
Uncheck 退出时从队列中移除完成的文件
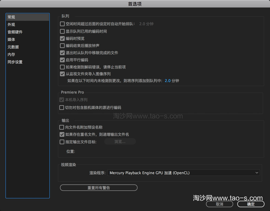pos(62,53)
